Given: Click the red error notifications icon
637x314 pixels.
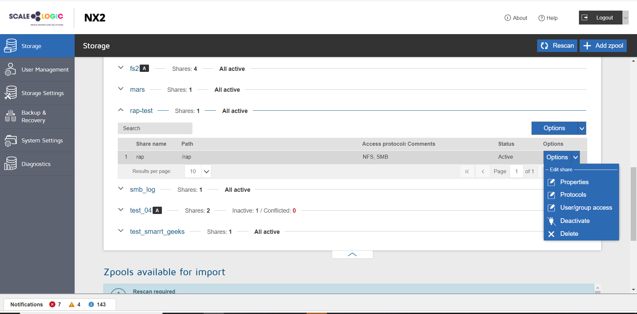Looking at the screenshot, I should 52,304.
